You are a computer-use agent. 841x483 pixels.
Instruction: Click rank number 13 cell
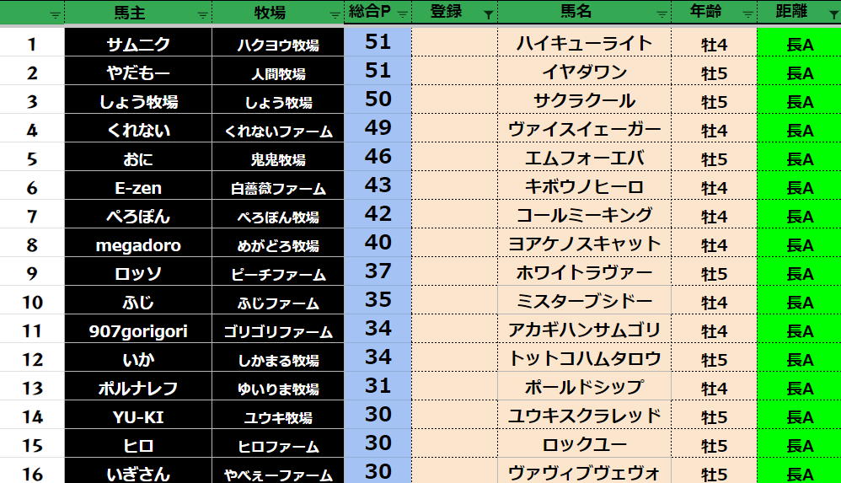pyautogui.click(x=32, y=388)
